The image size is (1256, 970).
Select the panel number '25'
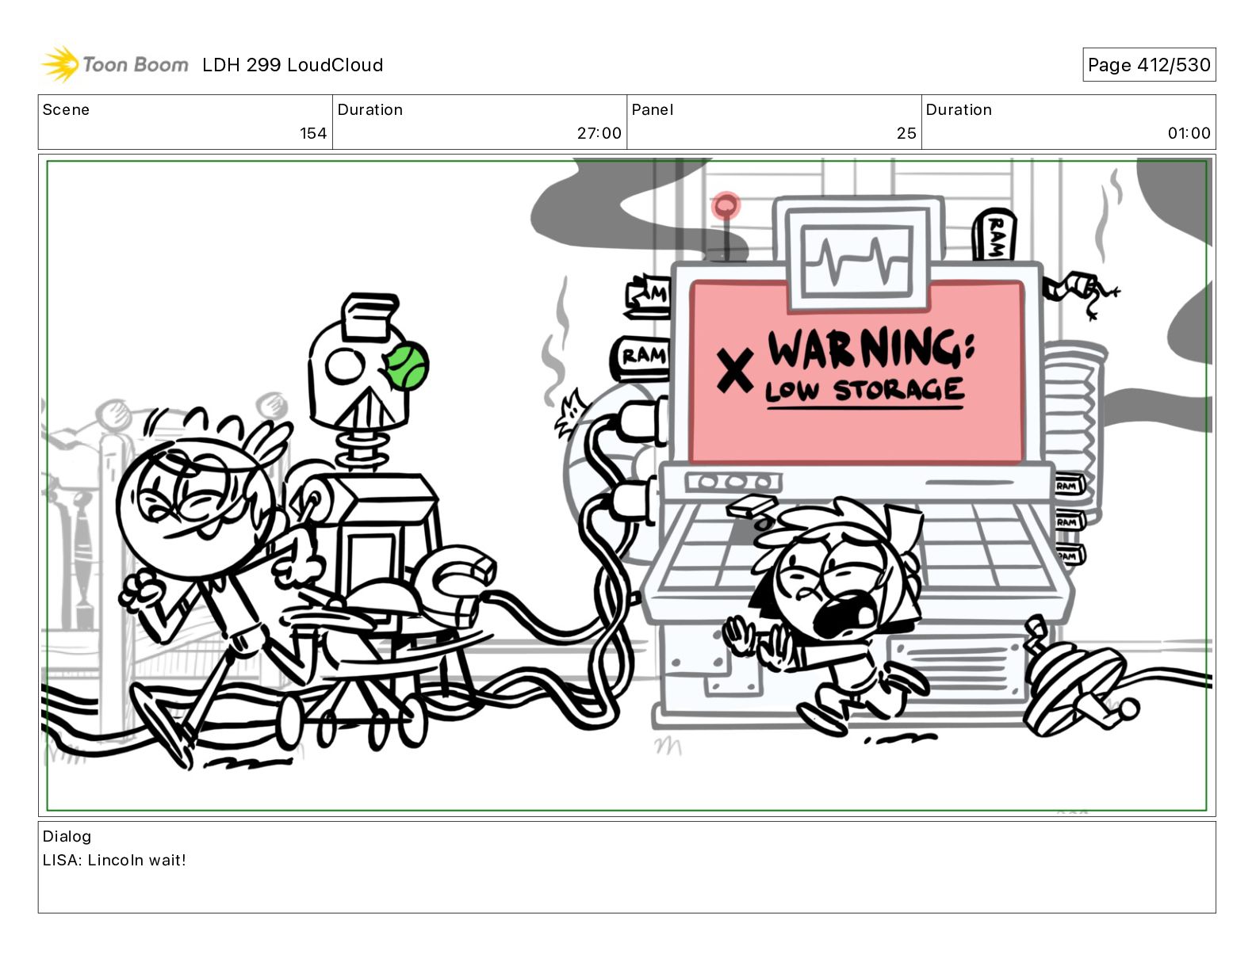[906, 133]
